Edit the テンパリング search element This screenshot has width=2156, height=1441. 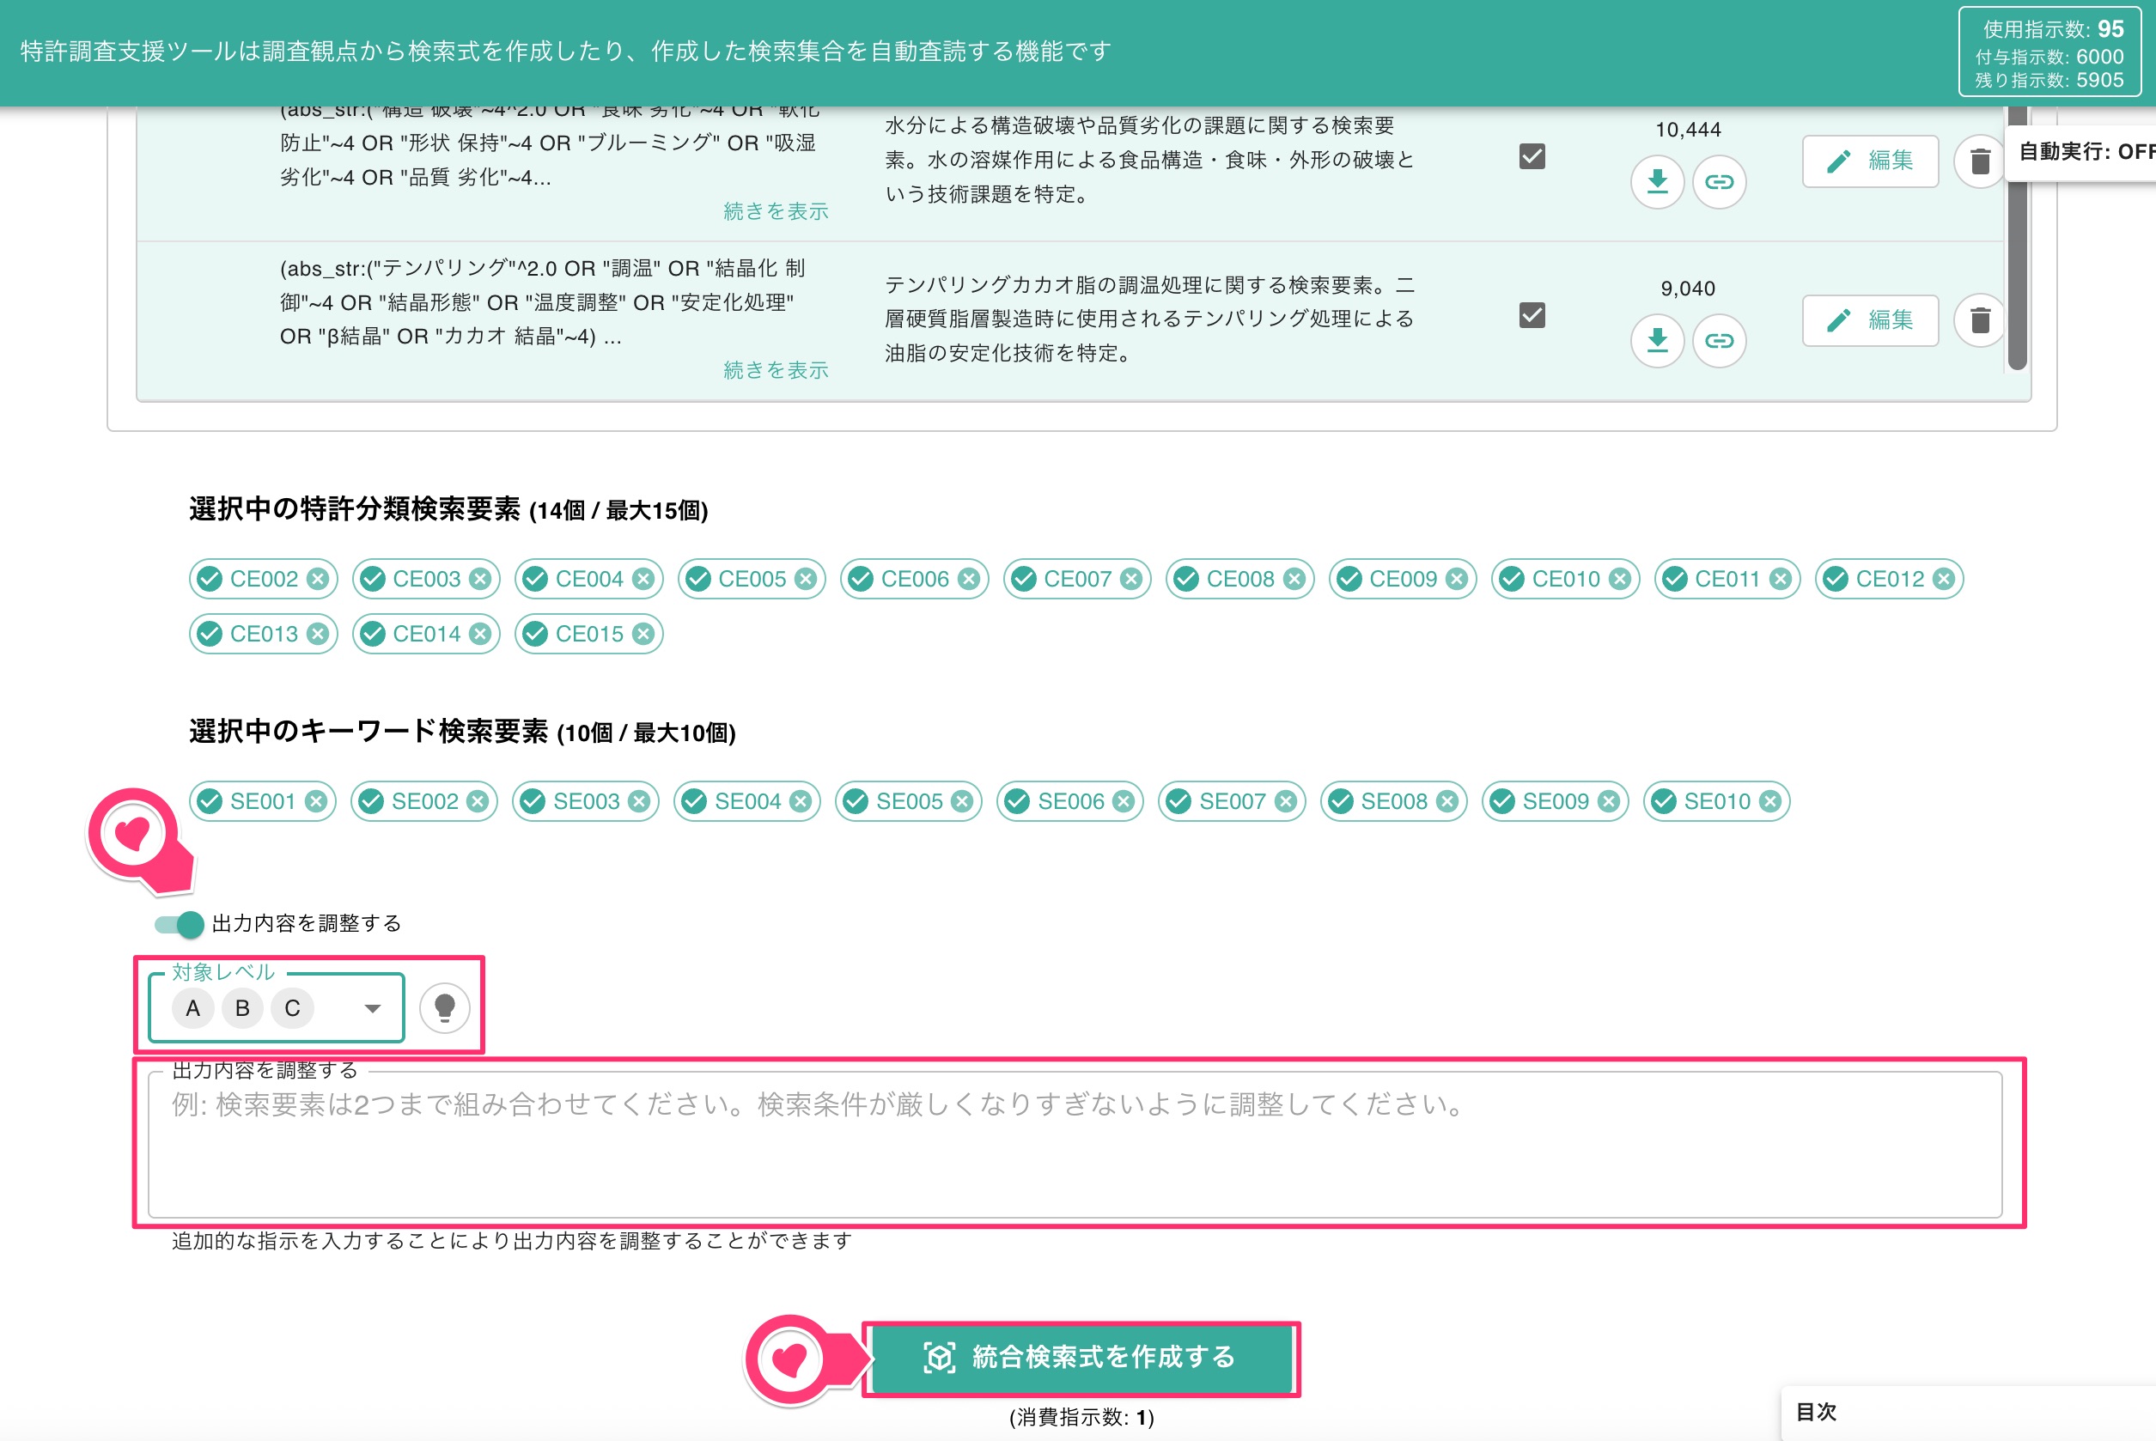pyautogui.click(x=1870, y=320)
